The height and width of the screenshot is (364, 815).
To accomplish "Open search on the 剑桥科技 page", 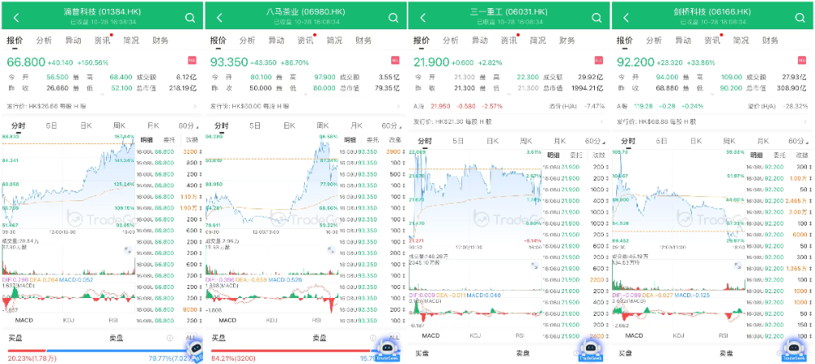I will click(x=800, y=18).
